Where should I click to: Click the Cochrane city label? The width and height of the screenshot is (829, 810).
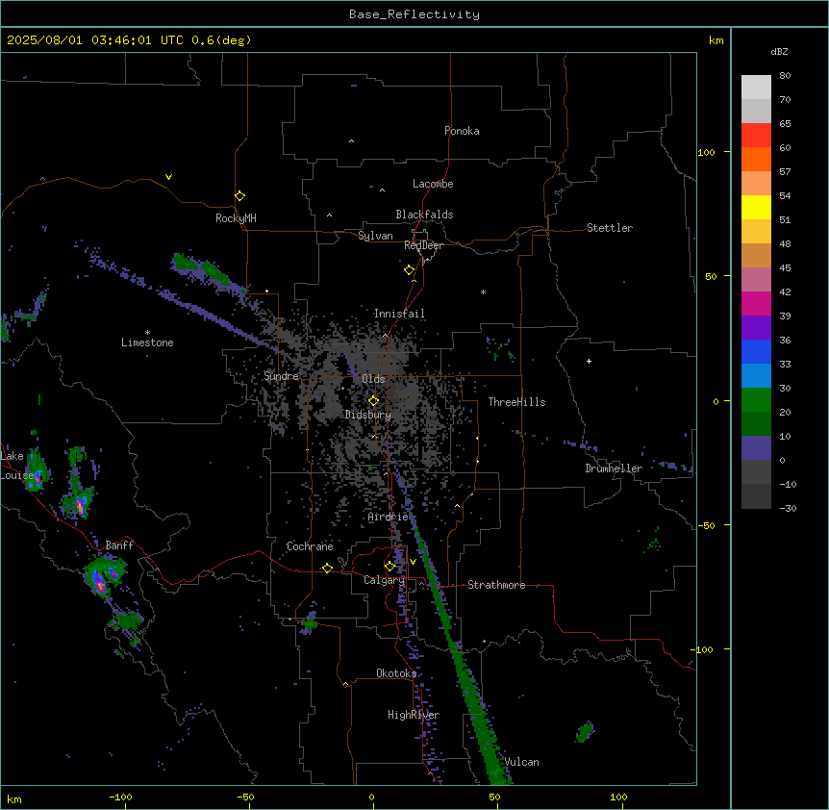tap(310, 546)
